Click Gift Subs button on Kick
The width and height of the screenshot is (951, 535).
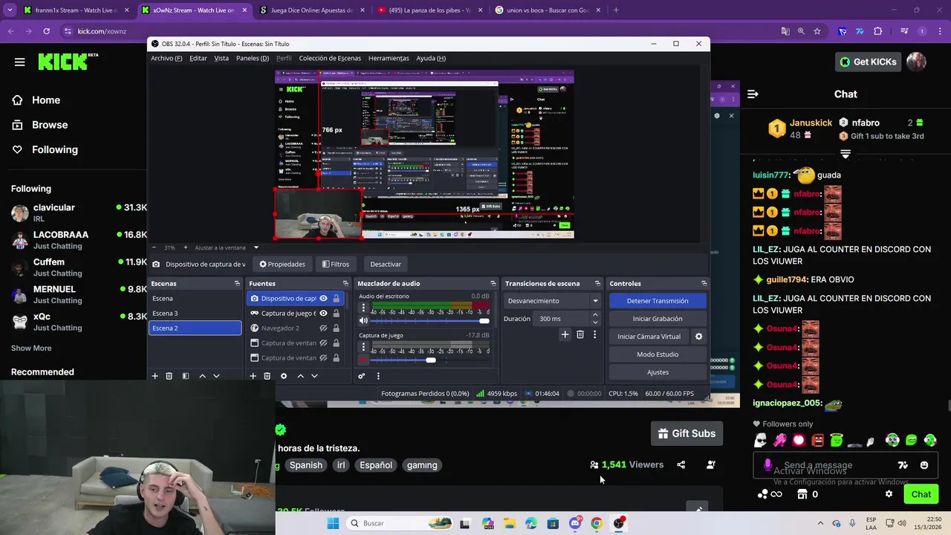(687, 434)
